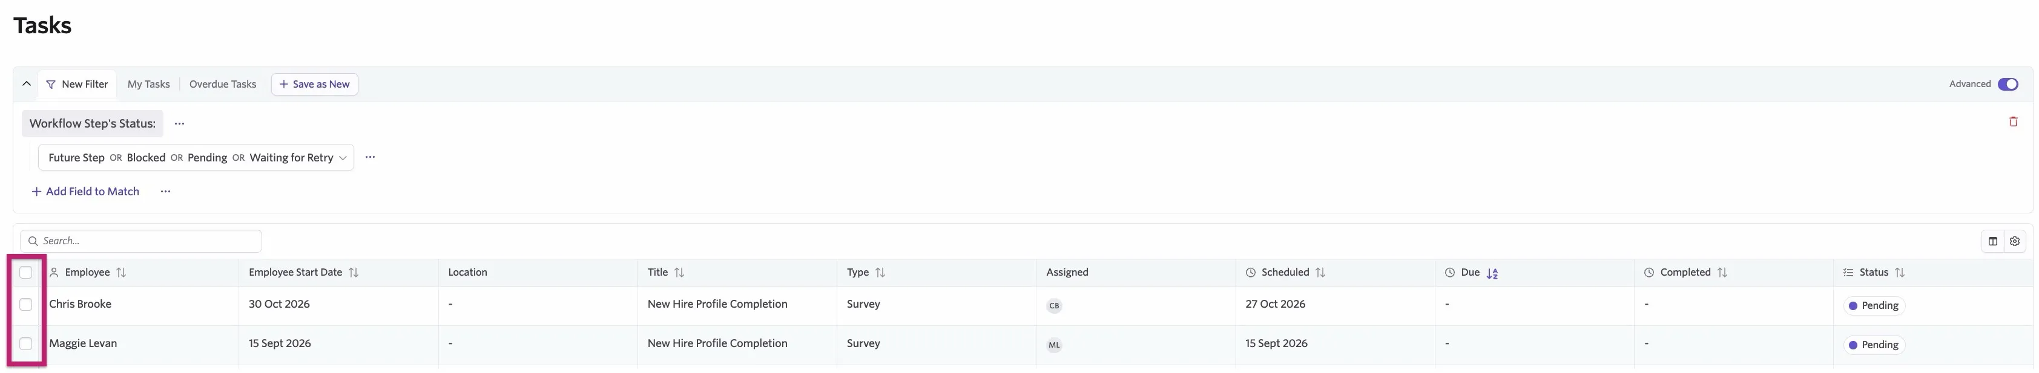This screenshot has width=2039, height=373.
Task: Click Save as New button
Action: pos(314,85)
